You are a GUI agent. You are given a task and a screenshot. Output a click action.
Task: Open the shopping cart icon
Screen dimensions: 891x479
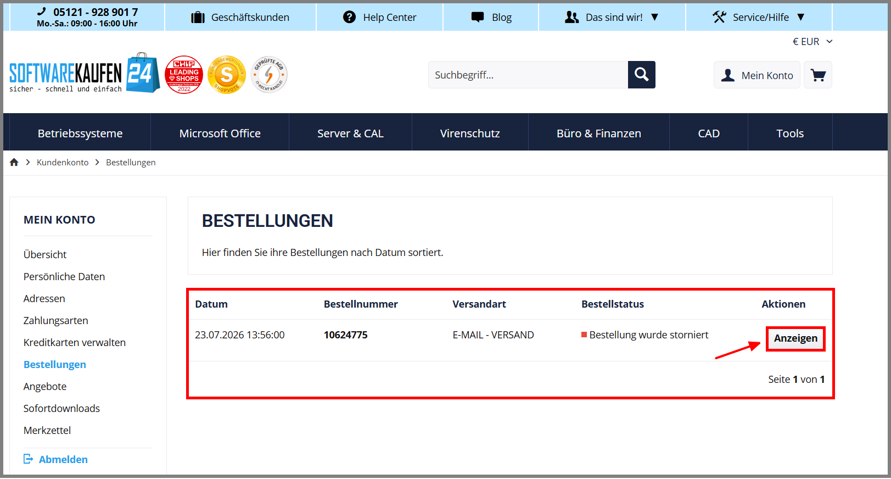[x=818, y=75]
